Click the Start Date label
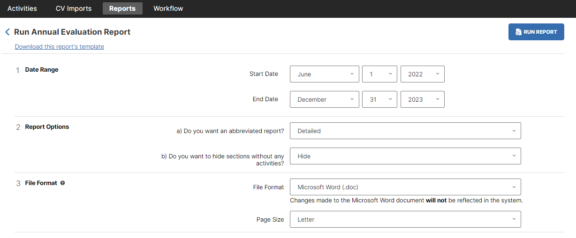Viewport: 576px width, 238px height. coord(264,74)
